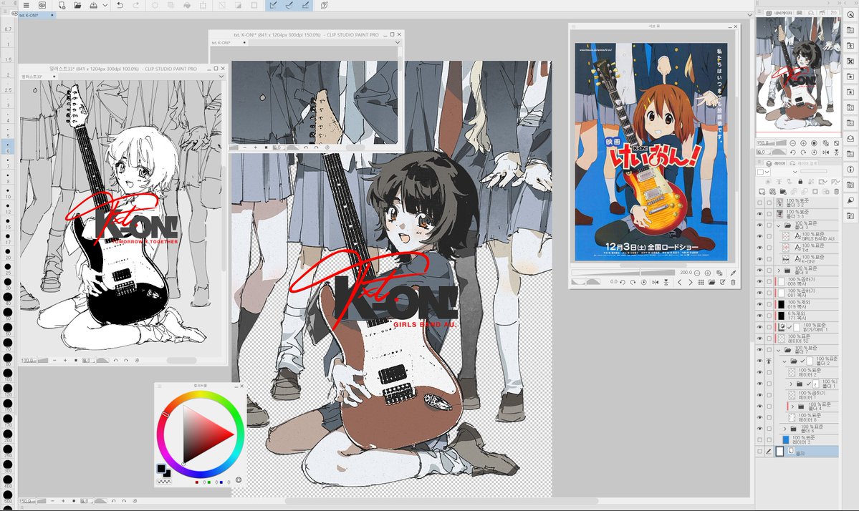Toggle snap to ruler

point(273,5)
